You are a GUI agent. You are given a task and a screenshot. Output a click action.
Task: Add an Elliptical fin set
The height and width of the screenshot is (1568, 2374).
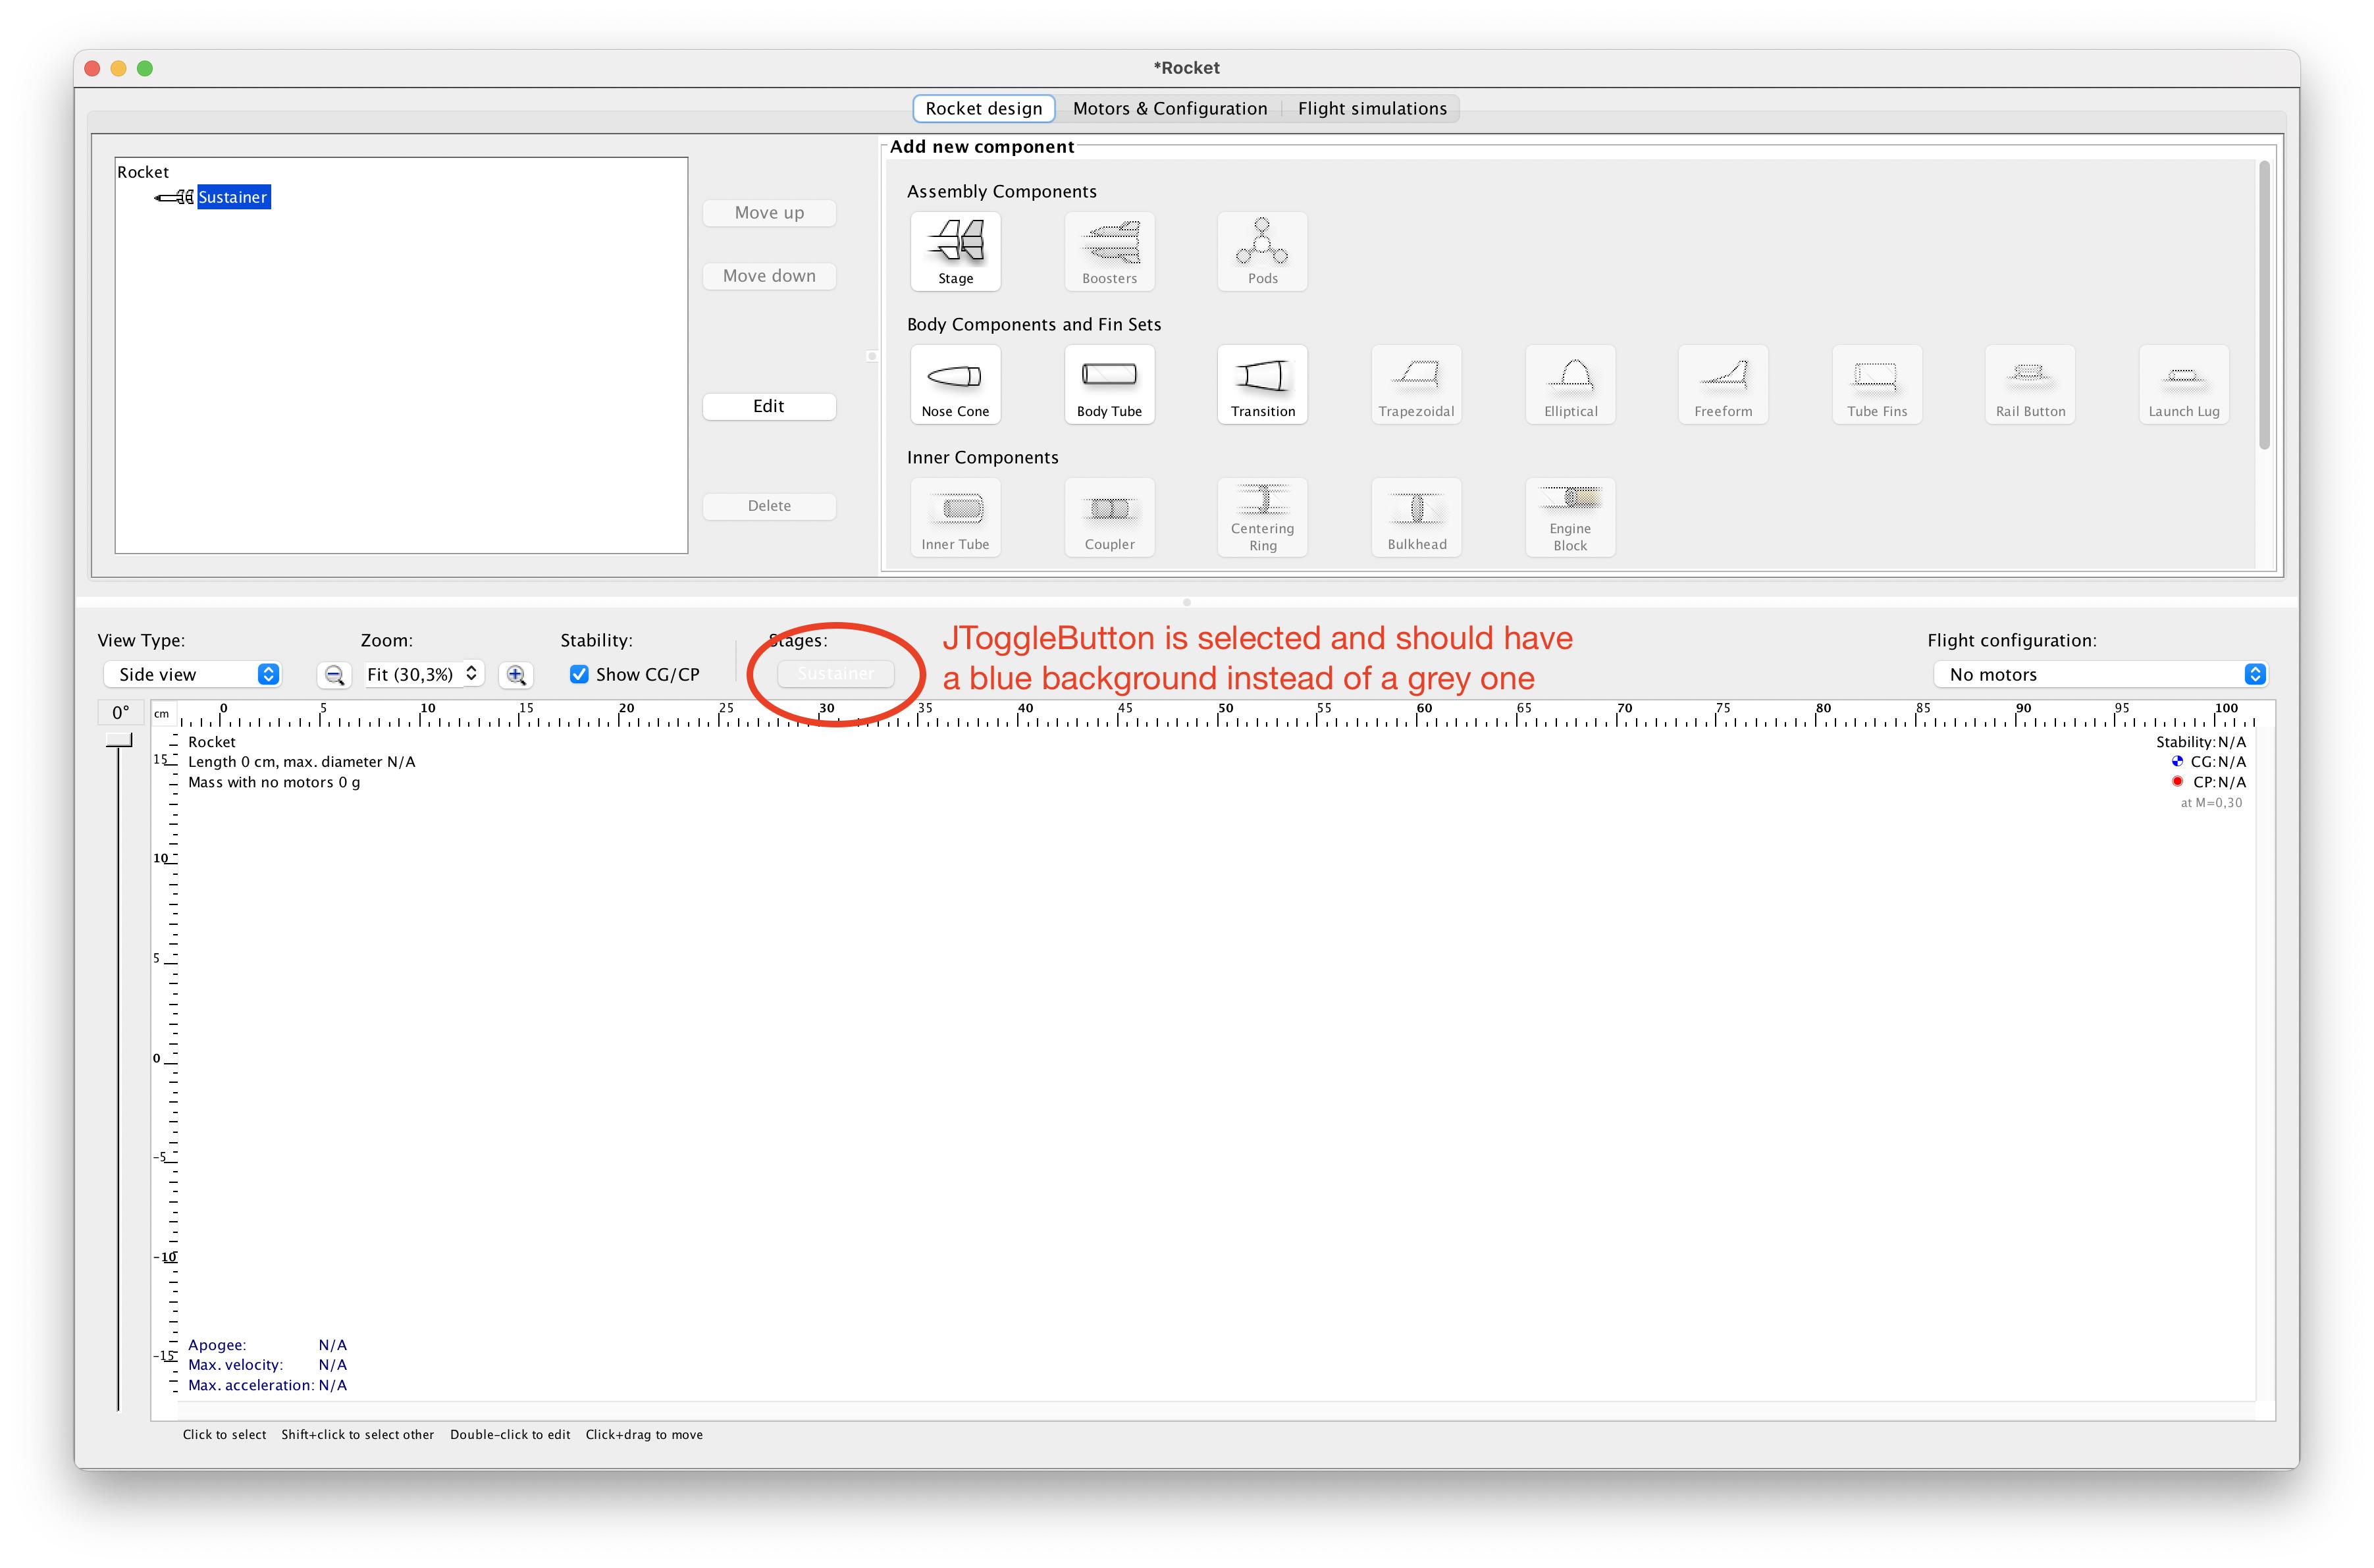click(1570, 384)
